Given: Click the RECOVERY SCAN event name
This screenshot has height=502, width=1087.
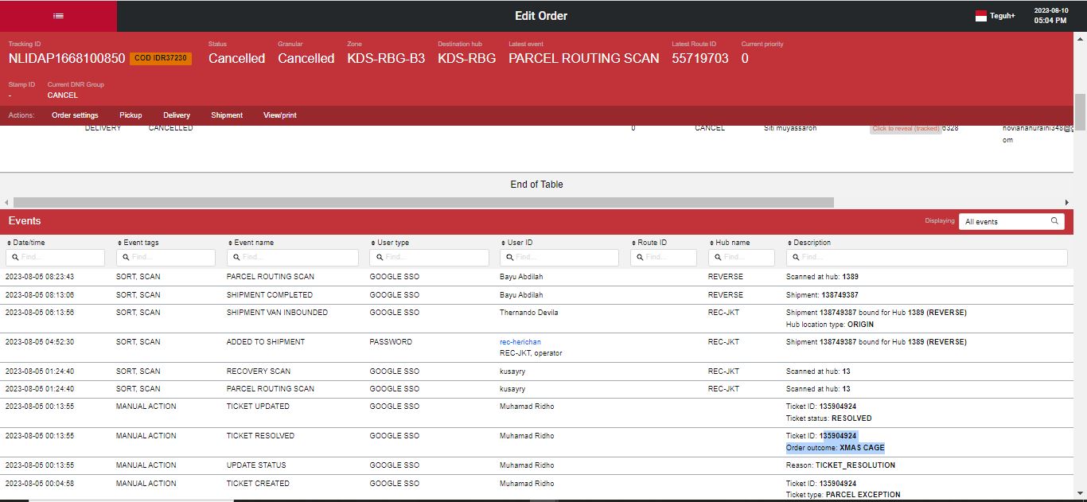Looking at the screenshot, I should [x=259, y=372].
